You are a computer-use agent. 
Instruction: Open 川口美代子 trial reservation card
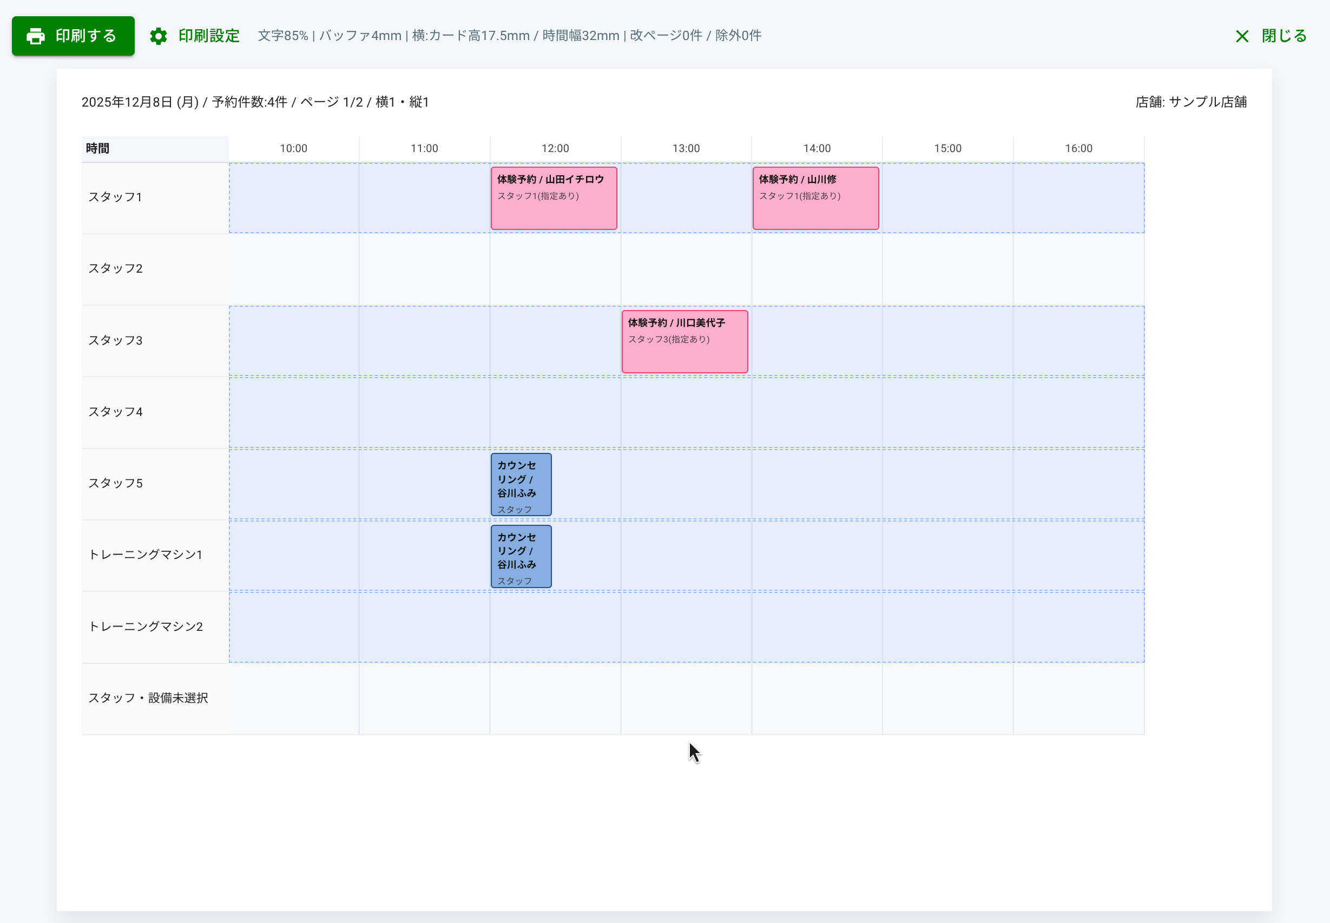pos(684,342)
